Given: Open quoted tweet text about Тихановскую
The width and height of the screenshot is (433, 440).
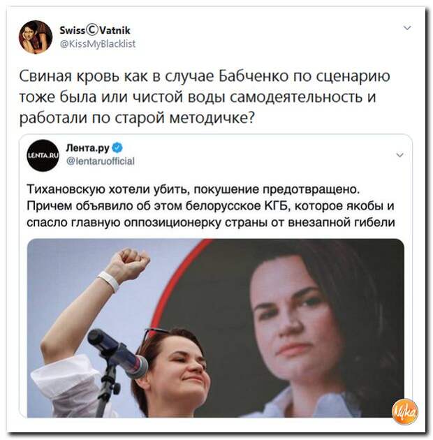Looking at the screenshot, I should (x=211, y=206).
